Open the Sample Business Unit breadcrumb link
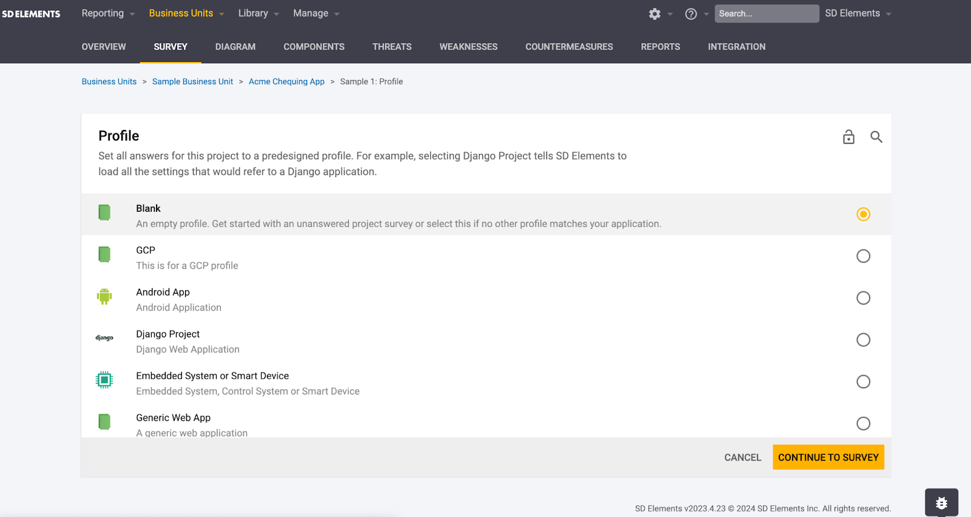 [x=192, y=81]
